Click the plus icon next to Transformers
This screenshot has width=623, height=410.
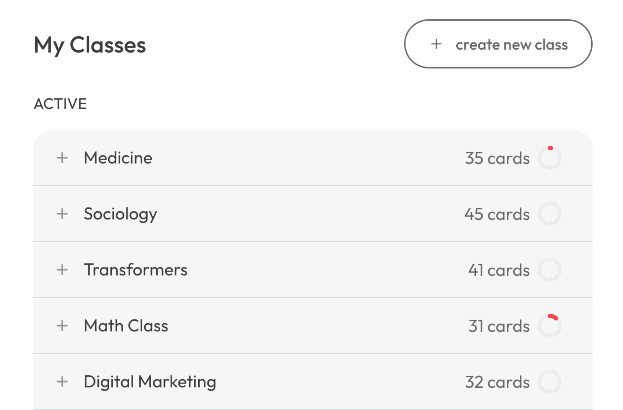pos(62,270)
